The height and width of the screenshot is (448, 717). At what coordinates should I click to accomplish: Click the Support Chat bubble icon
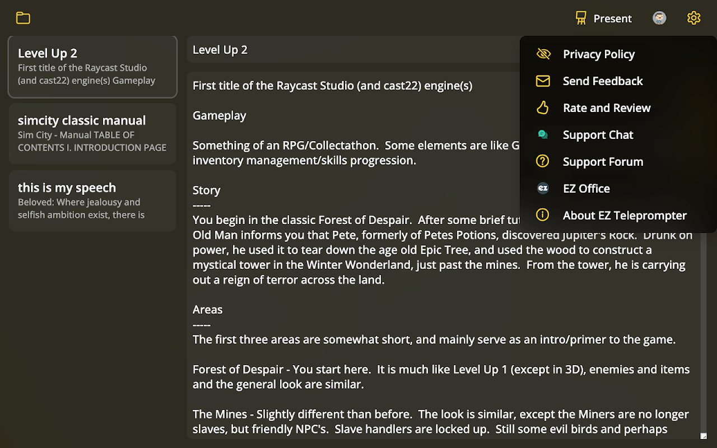(543, 135)
